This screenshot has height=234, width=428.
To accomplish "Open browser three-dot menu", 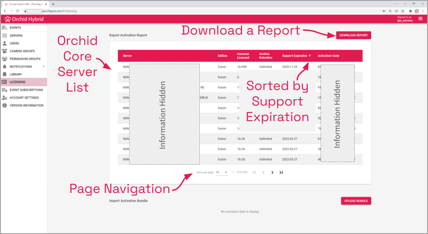I will pos(423,11).
